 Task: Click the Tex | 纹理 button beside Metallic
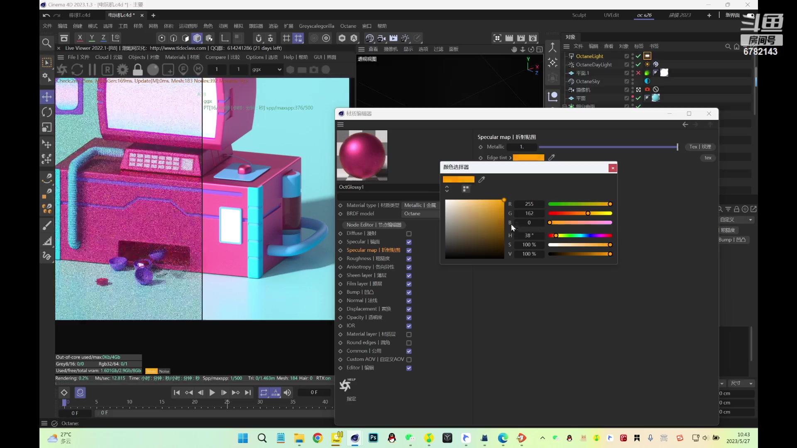(x=700, y=147)
